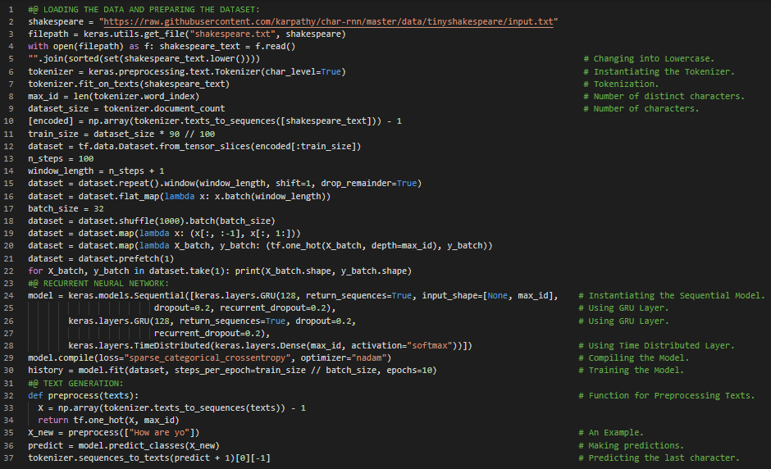This screenshot has height=469, width=771.
Task: Click line number 37 in the gutter
Action: click(11, 458)
